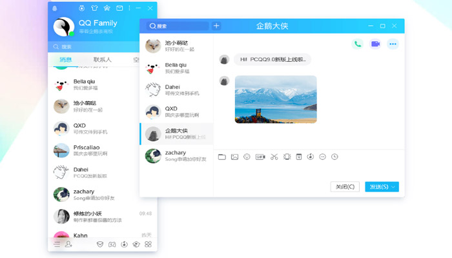
Task: Click the star icon in QQ Family header
Action: tap(107, 8)
